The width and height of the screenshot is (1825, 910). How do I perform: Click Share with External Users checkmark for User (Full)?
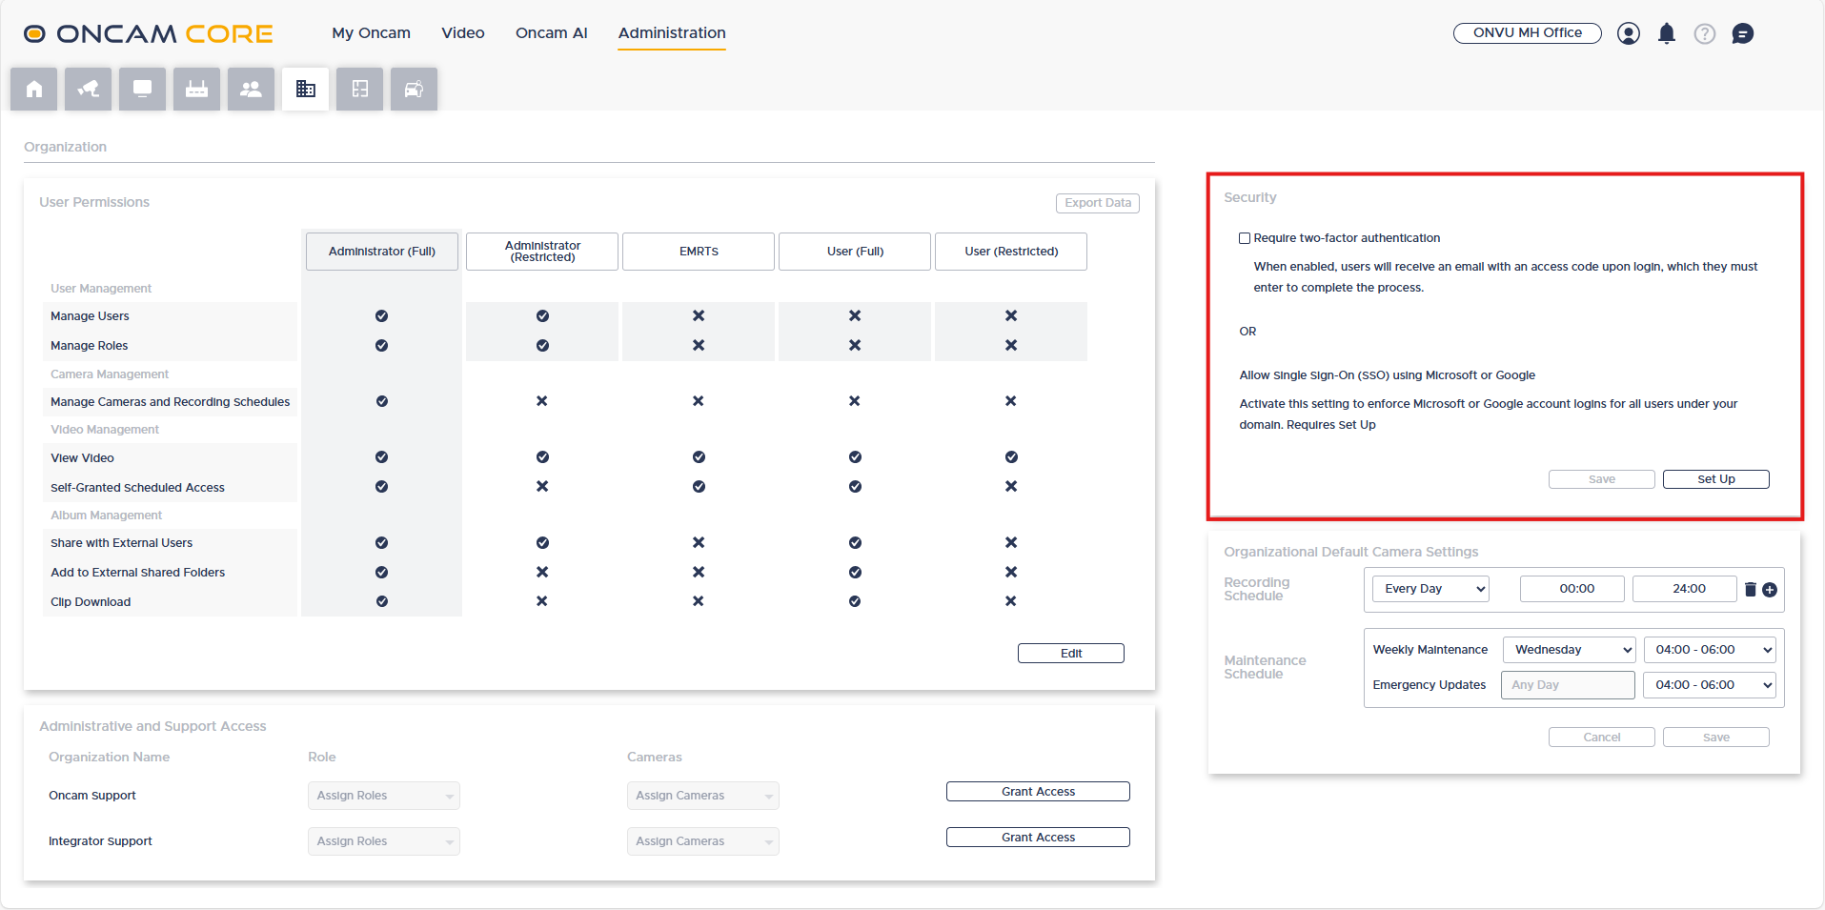855,543
